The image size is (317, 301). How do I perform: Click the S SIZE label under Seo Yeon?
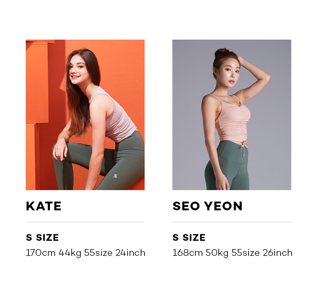[189, 237]
